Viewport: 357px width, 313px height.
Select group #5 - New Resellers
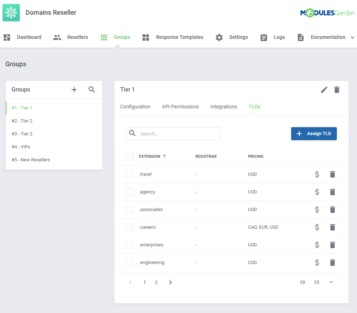54,160
